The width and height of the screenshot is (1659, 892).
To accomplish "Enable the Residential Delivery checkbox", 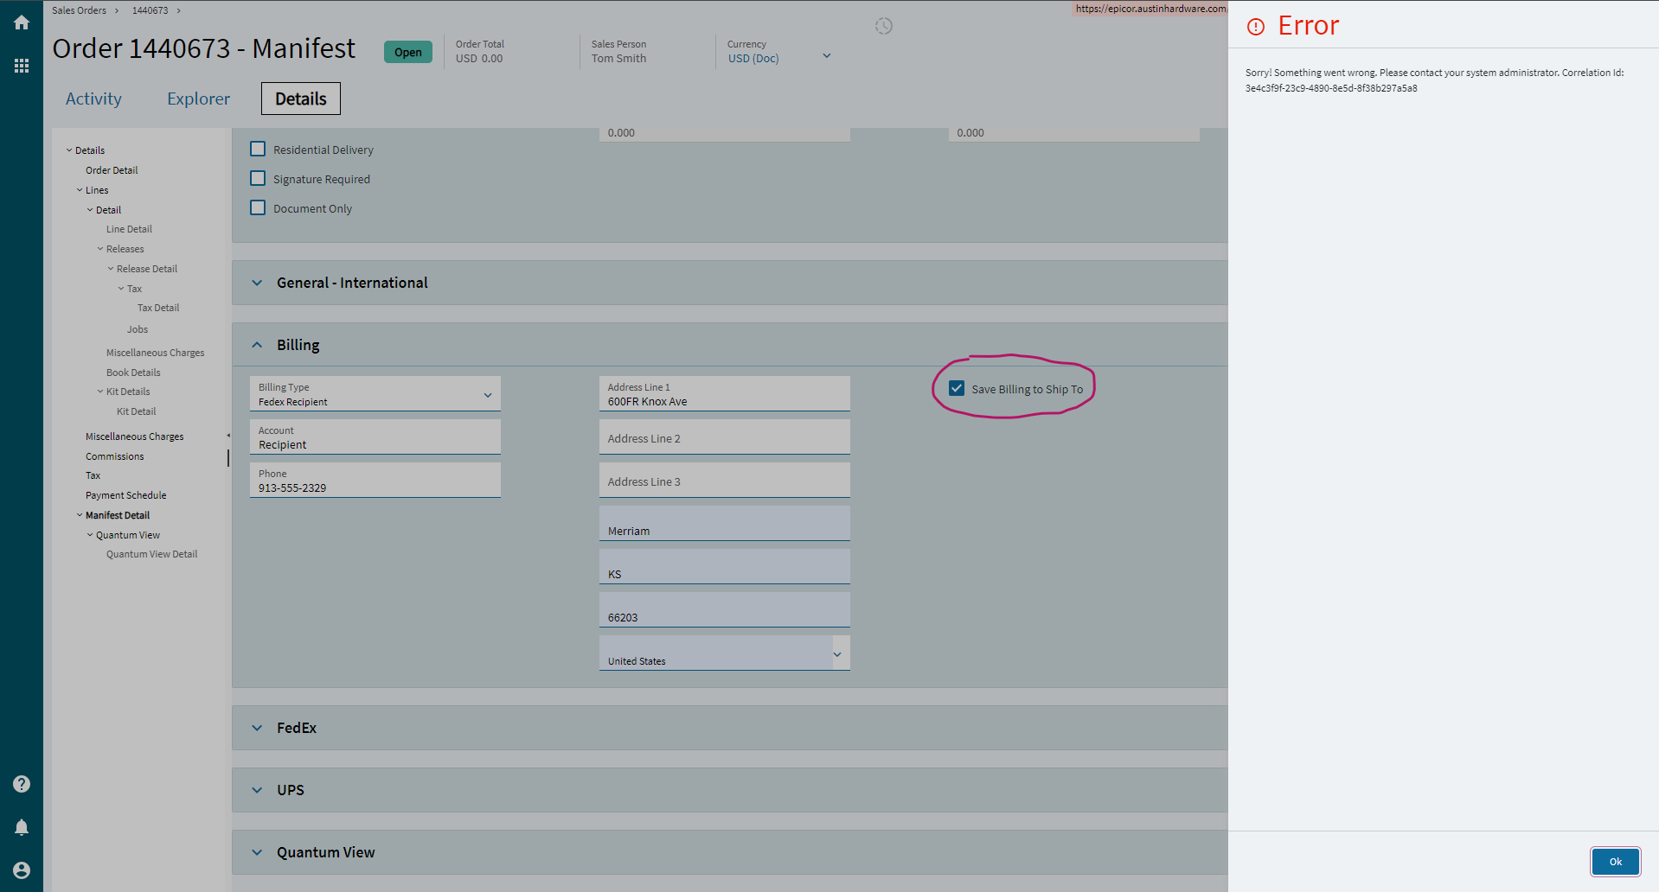I will click(257, 148).
